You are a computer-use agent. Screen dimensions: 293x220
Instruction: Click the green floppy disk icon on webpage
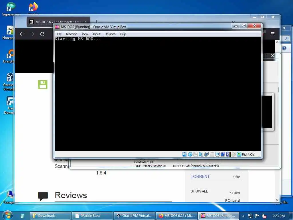[x=43, y=85]
